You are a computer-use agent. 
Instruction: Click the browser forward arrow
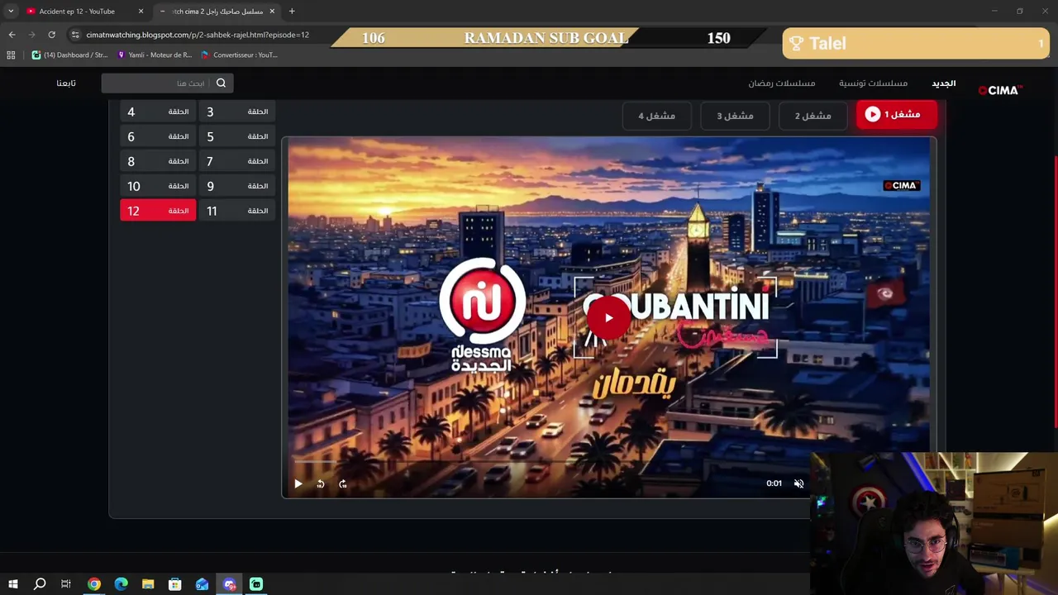[31, 35]
